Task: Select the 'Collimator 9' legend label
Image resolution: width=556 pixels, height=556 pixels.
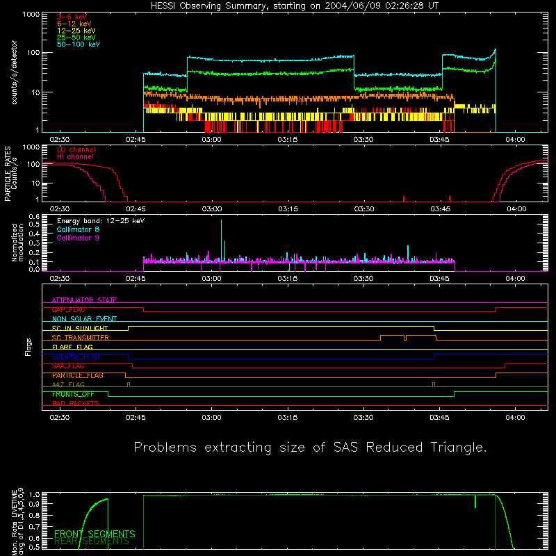Action: pos(78,238)
